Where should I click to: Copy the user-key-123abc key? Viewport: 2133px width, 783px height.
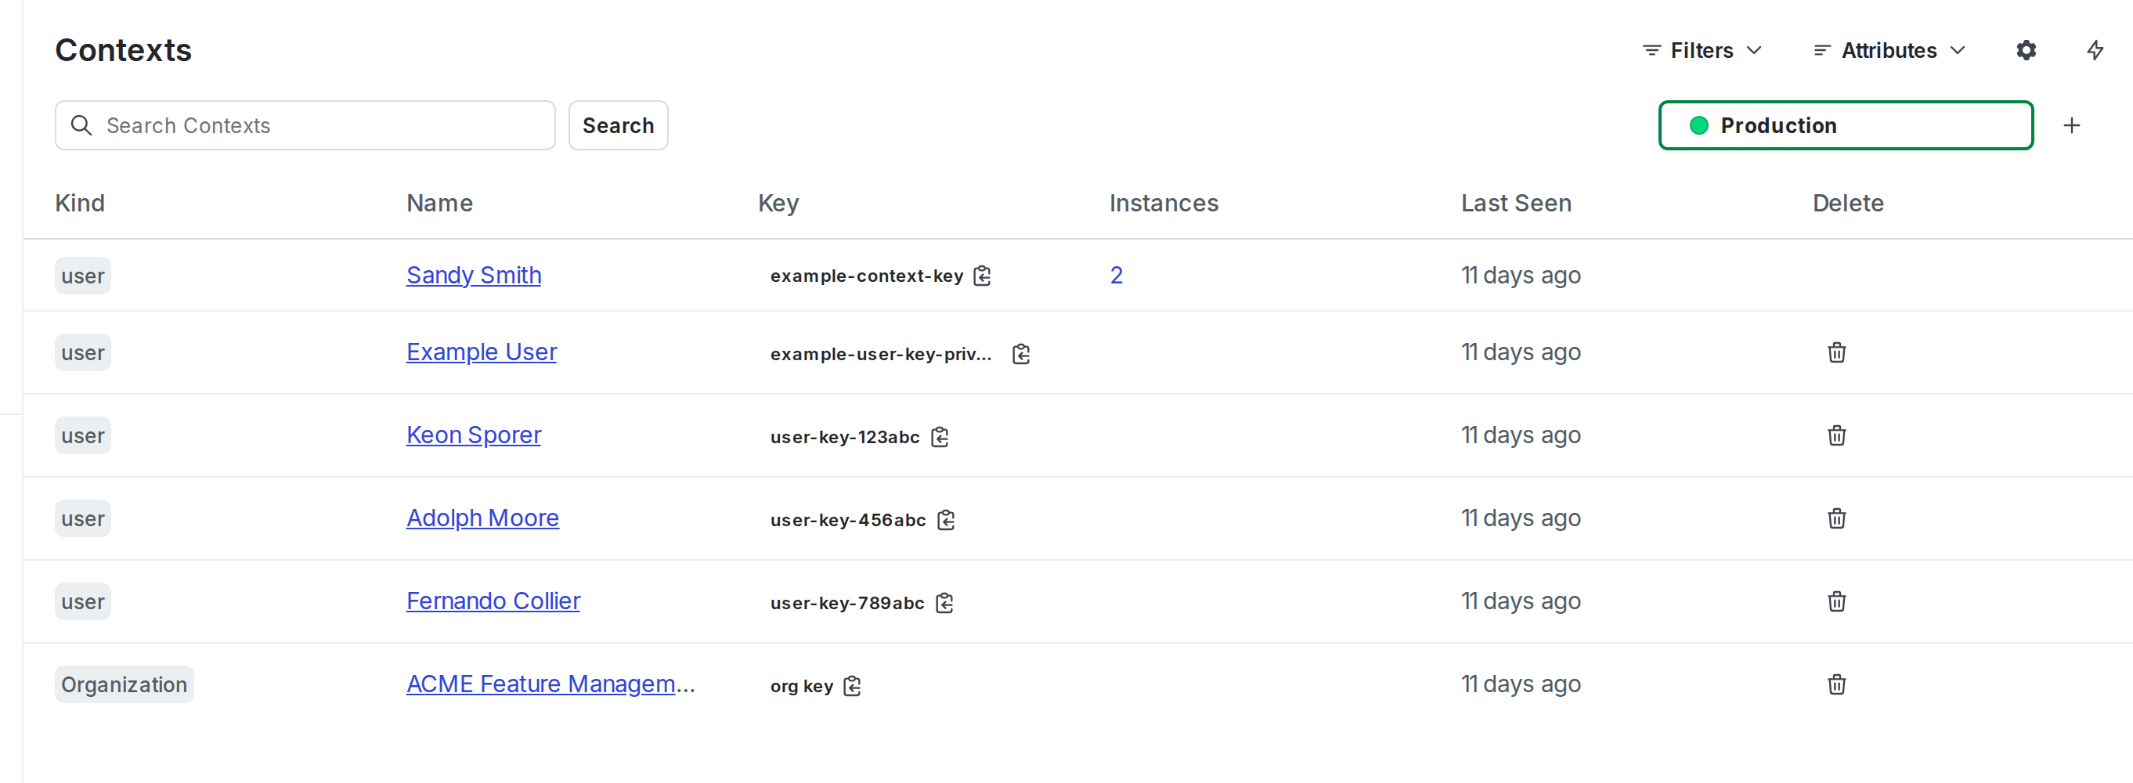(940, 437)
